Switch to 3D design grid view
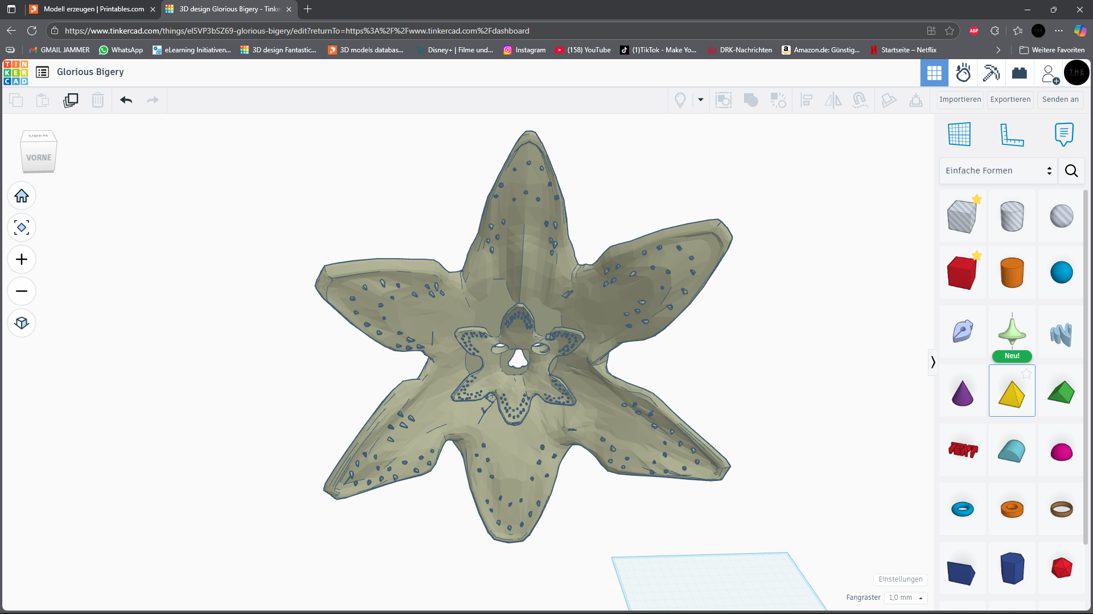 pyautogui.click(x=934, y=73)
